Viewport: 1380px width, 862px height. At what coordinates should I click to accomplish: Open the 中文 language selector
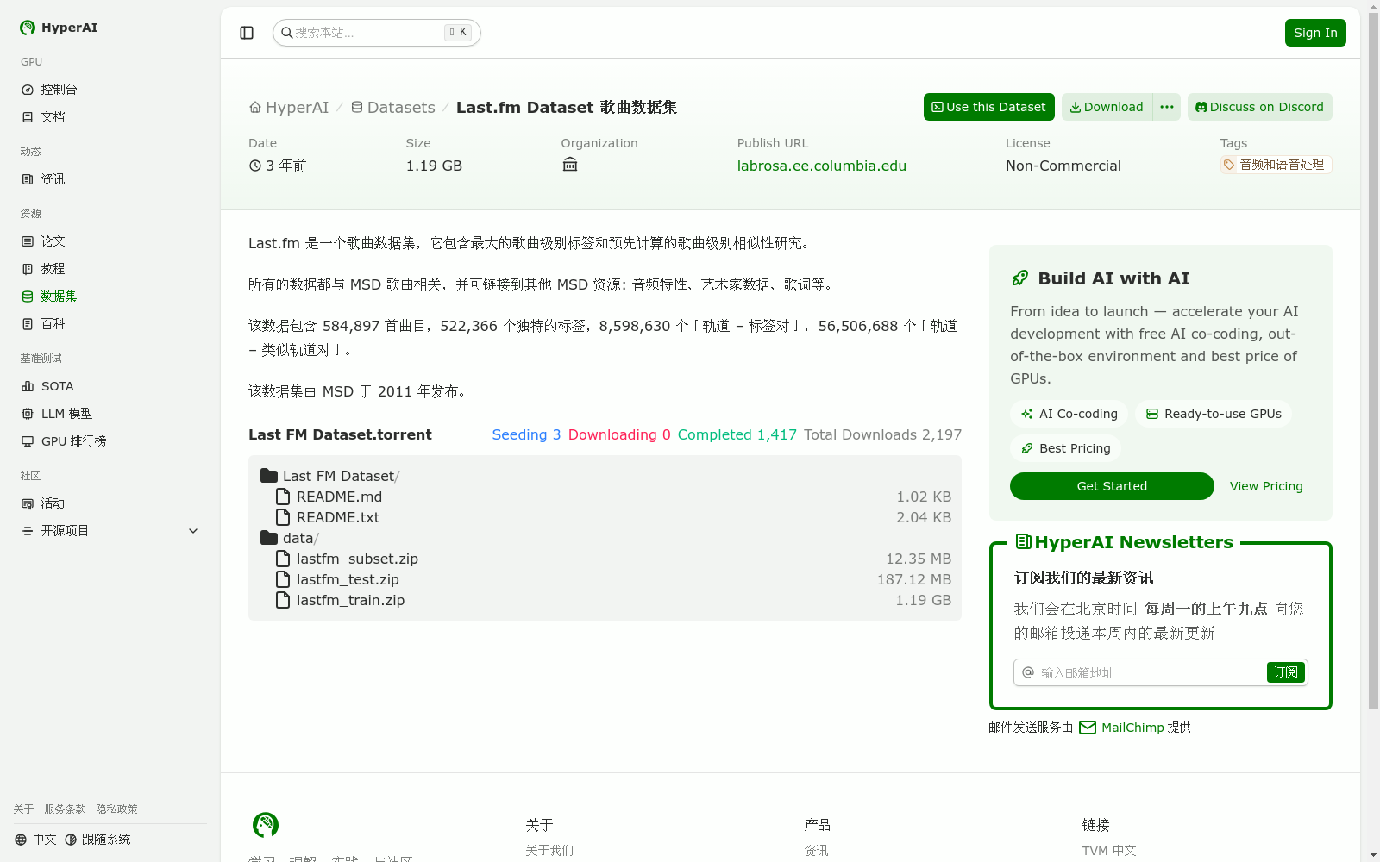pyautogui.click(x=35, y=840)
